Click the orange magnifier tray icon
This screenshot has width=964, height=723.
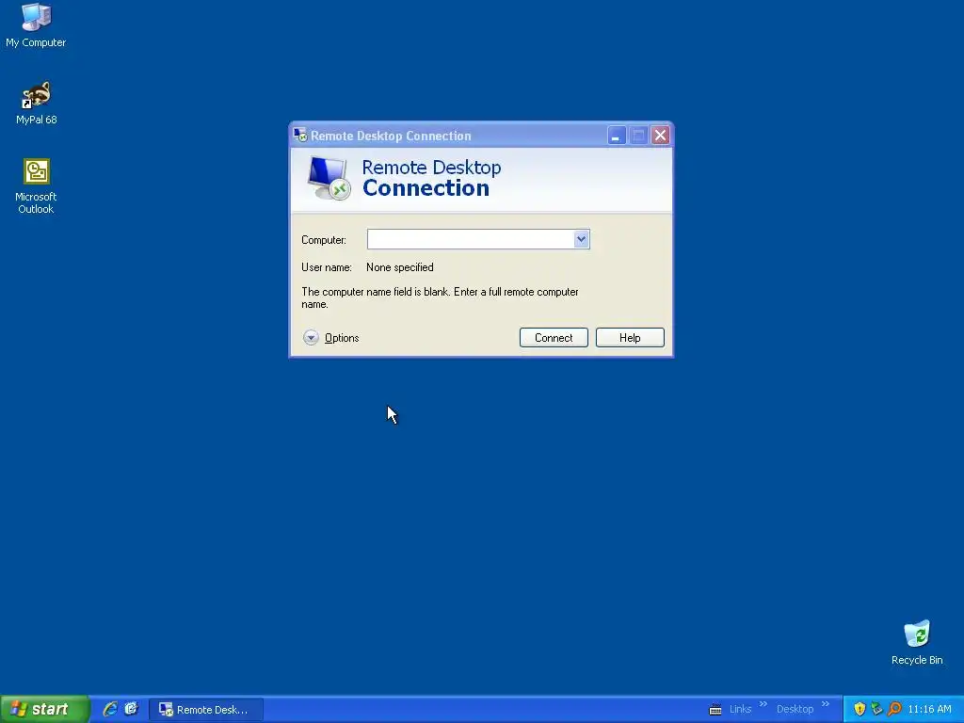tap(894, 709)
